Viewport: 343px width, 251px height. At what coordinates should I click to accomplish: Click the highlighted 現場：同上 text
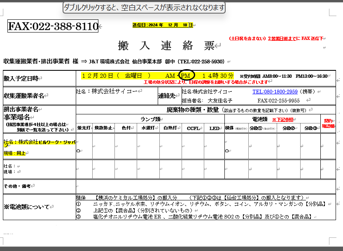click(x=14, y=153)
